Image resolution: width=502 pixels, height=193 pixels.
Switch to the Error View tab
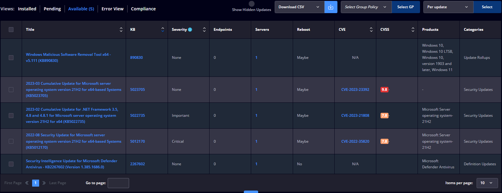[x=113, y=9]
